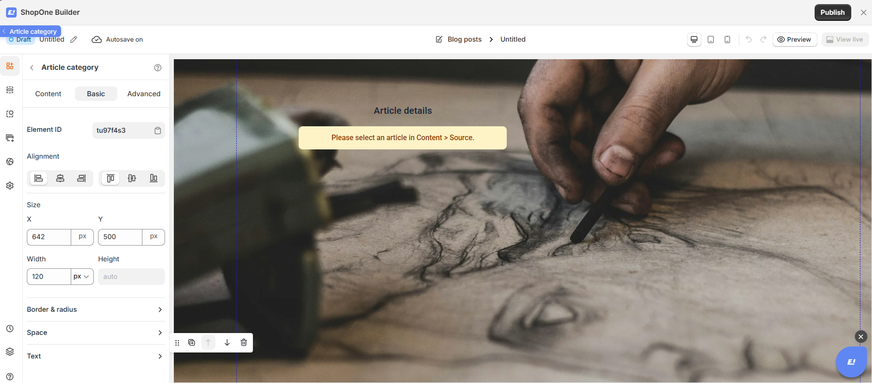872x383 pixels.
Task: Copy the Element ID with clipboard icon
Action: [158, 130]
